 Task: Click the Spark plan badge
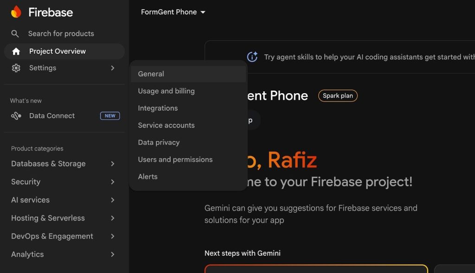pos(338,96)
